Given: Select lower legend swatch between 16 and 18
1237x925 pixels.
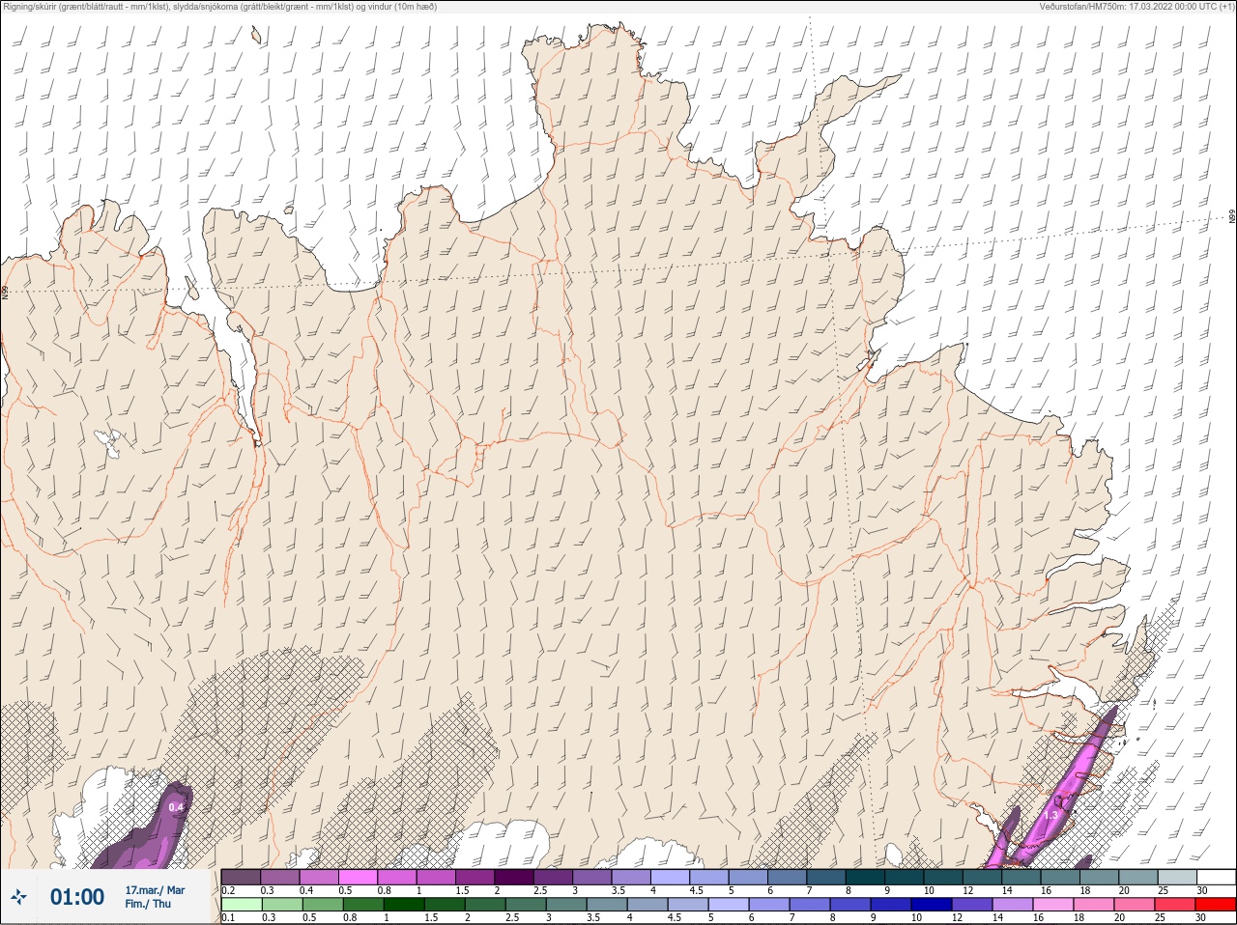Looking at the screenshot, I should pyautogui.click(x=1052, y=905).
